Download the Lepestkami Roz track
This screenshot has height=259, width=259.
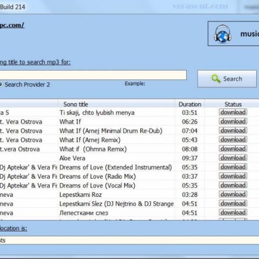233,194
